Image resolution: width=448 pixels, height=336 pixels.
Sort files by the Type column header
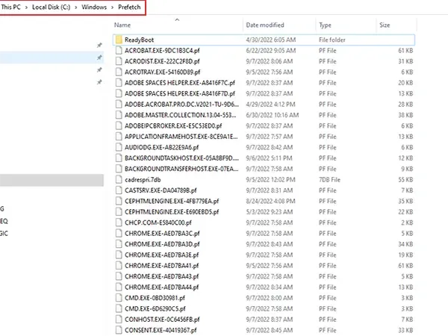coord(325,25)
